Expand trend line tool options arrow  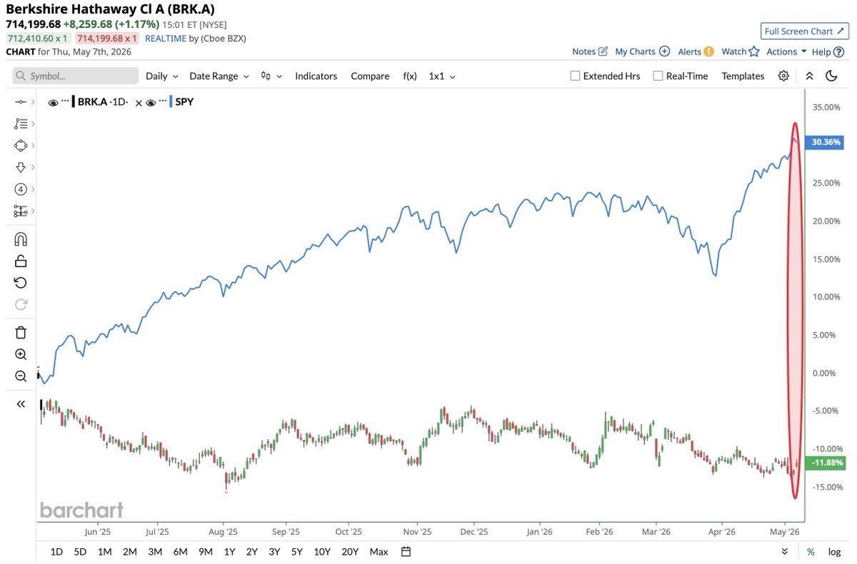(x=33, y=102)
